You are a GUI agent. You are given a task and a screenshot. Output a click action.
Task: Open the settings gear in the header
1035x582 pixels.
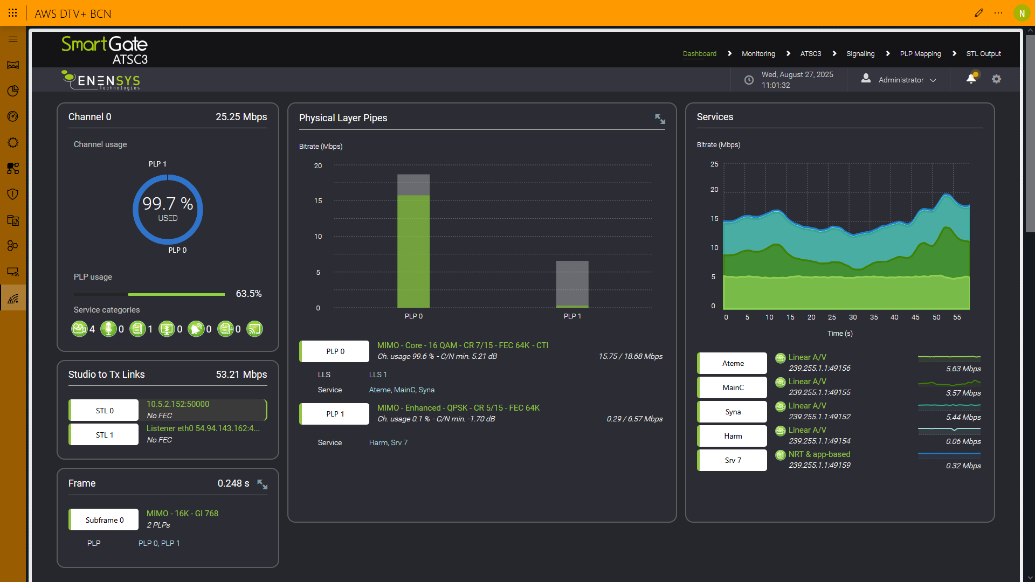coord(996,79)
